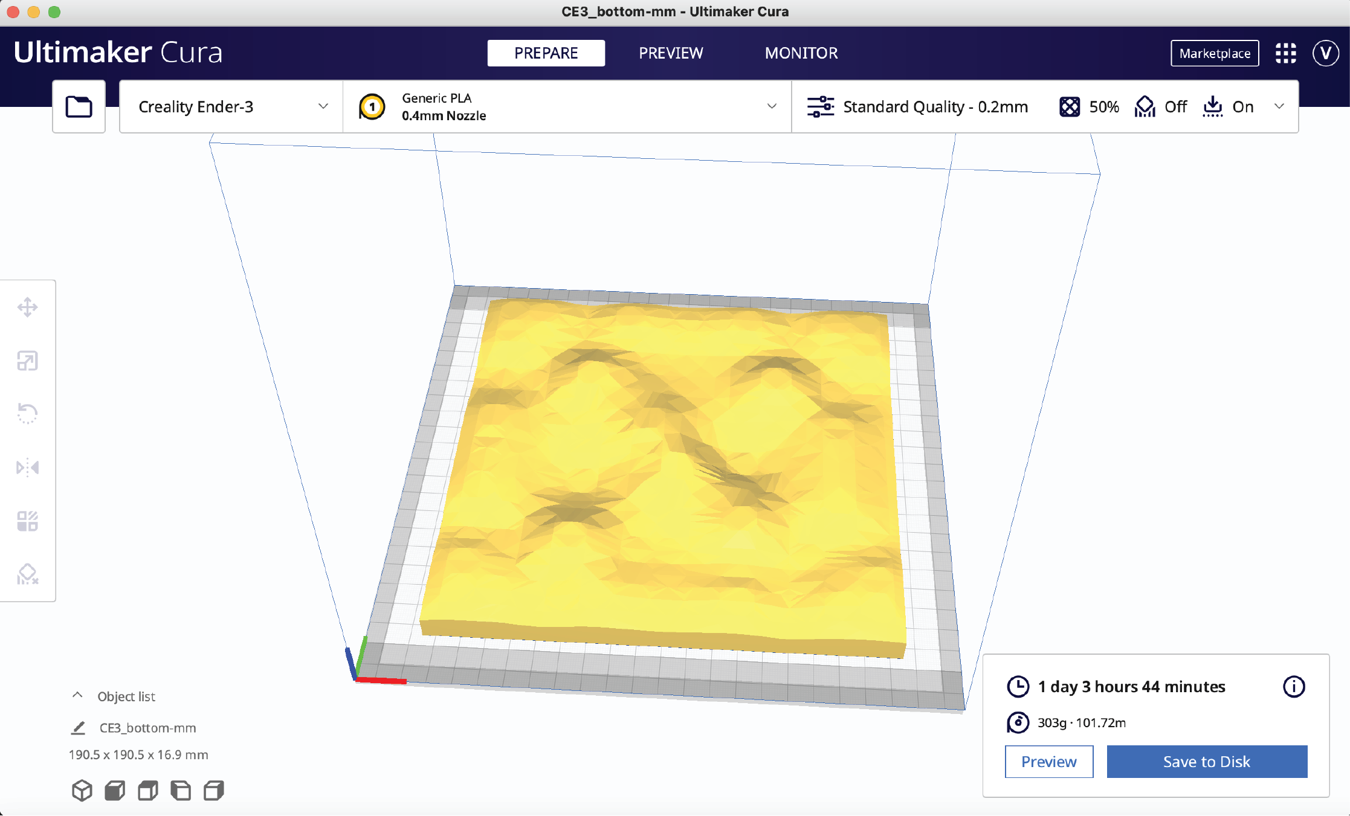Screen dimensions: 1350x816
Task: Show print time info details
Action: pyautogui.click(x=1294, y=687)
